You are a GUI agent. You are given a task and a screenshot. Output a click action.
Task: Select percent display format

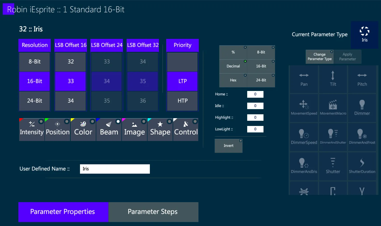pos(233,52)
